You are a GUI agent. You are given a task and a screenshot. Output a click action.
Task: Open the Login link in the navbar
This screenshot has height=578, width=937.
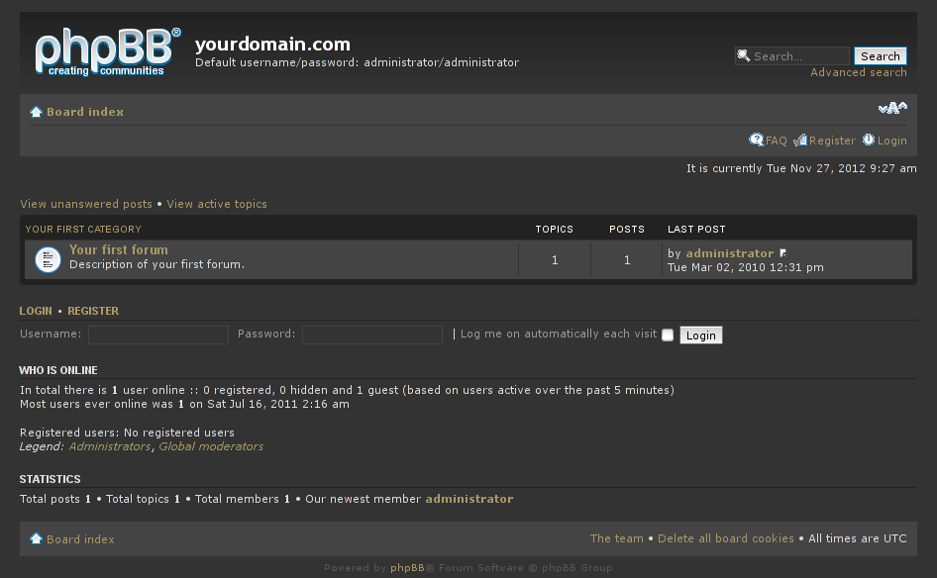coord(891,141)
